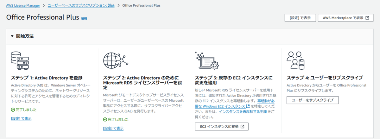Viewport: 380px width, 139px height.
Task: Click the Step 3 laptop gear icon
Action: [x=207, y=61]
